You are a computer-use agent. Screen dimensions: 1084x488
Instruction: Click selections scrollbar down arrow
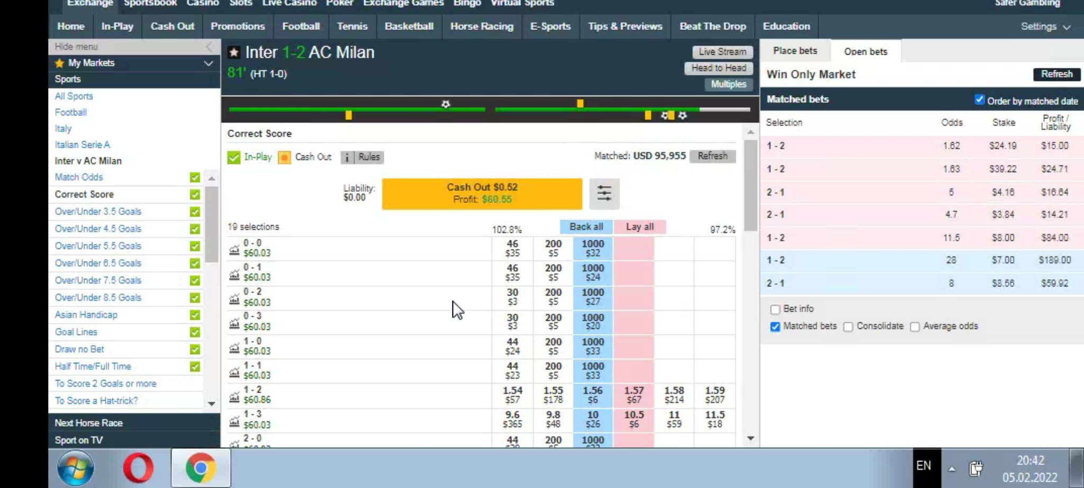pyautogui.click(x=751, y=438)
